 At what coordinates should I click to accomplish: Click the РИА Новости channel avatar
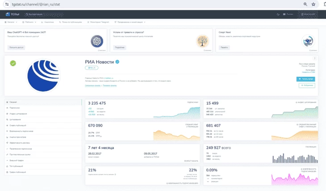(x=43, y=76)
